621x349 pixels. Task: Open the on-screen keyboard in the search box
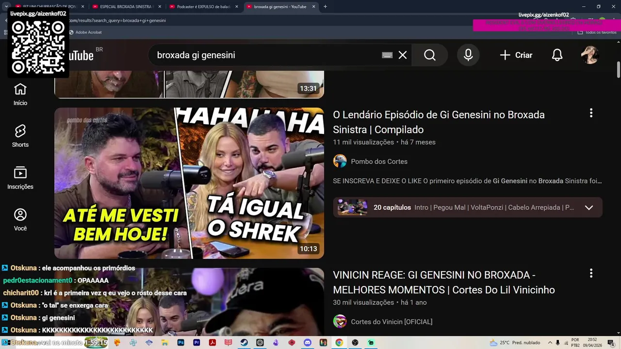[387, 55]
